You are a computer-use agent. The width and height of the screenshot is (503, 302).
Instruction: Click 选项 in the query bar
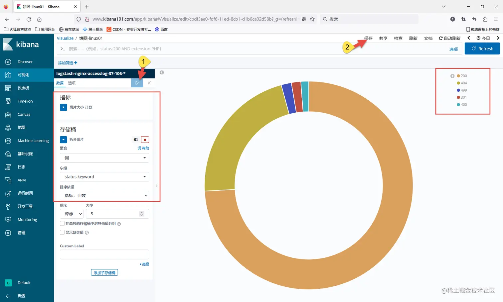[x=453, y=49]
